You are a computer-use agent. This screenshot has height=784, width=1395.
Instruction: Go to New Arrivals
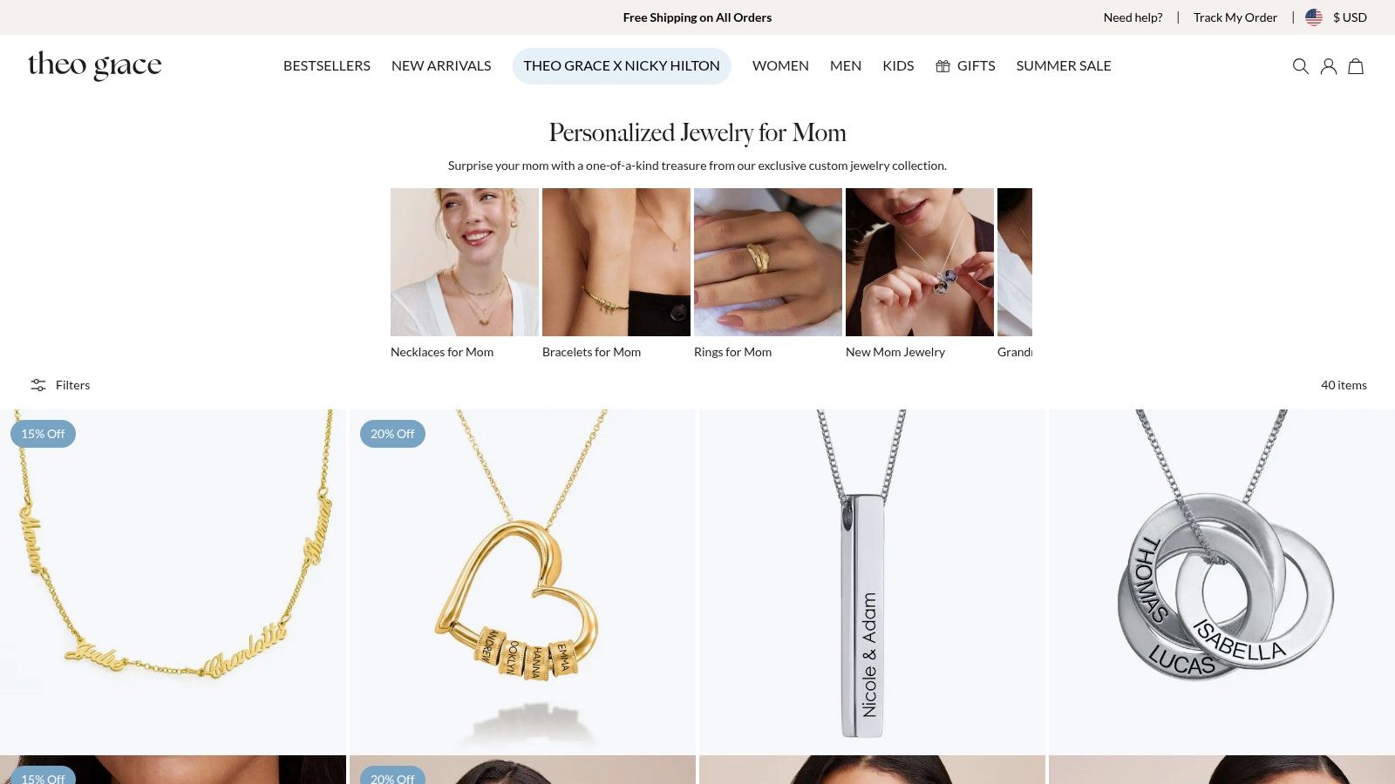click(441, 66)
